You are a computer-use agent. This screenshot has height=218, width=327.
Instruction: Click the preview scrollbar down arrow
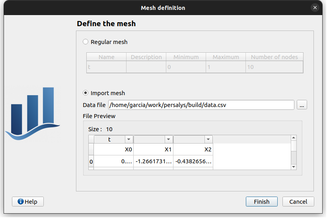click(294, 167)
